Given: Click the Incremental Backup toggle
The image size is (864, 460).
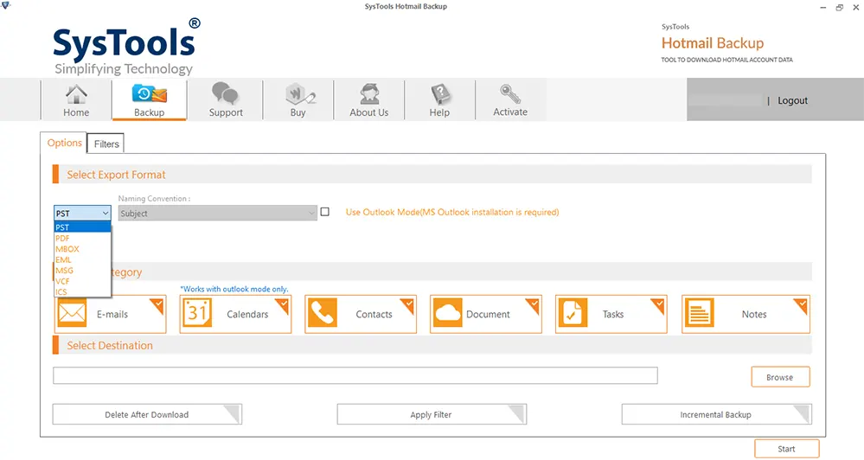Looking at the screenshot, I should coord(716,414).
